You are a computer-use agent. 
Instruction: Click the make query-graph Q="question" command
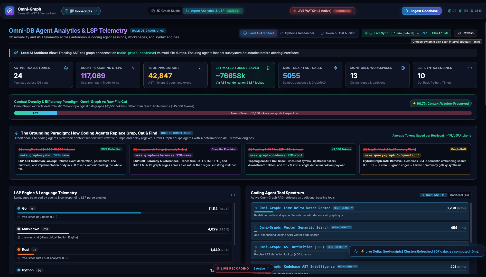pyautogui.click(x=392, y=155)
